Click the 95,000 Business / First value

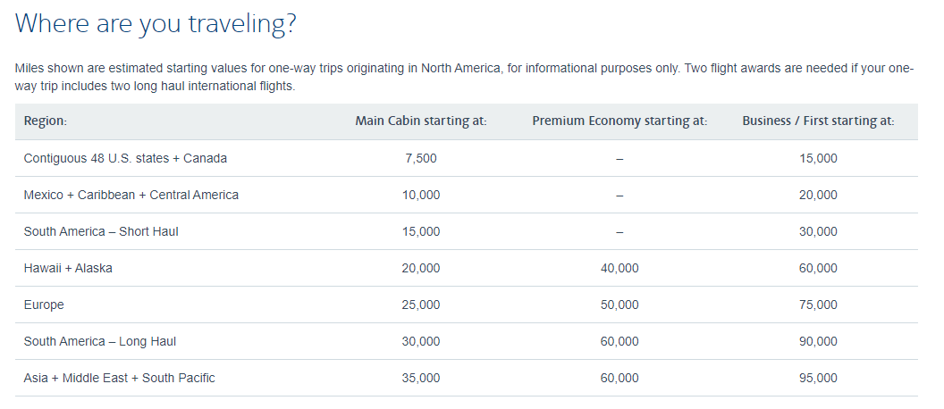pyautogui.click(x=818, y=379)
